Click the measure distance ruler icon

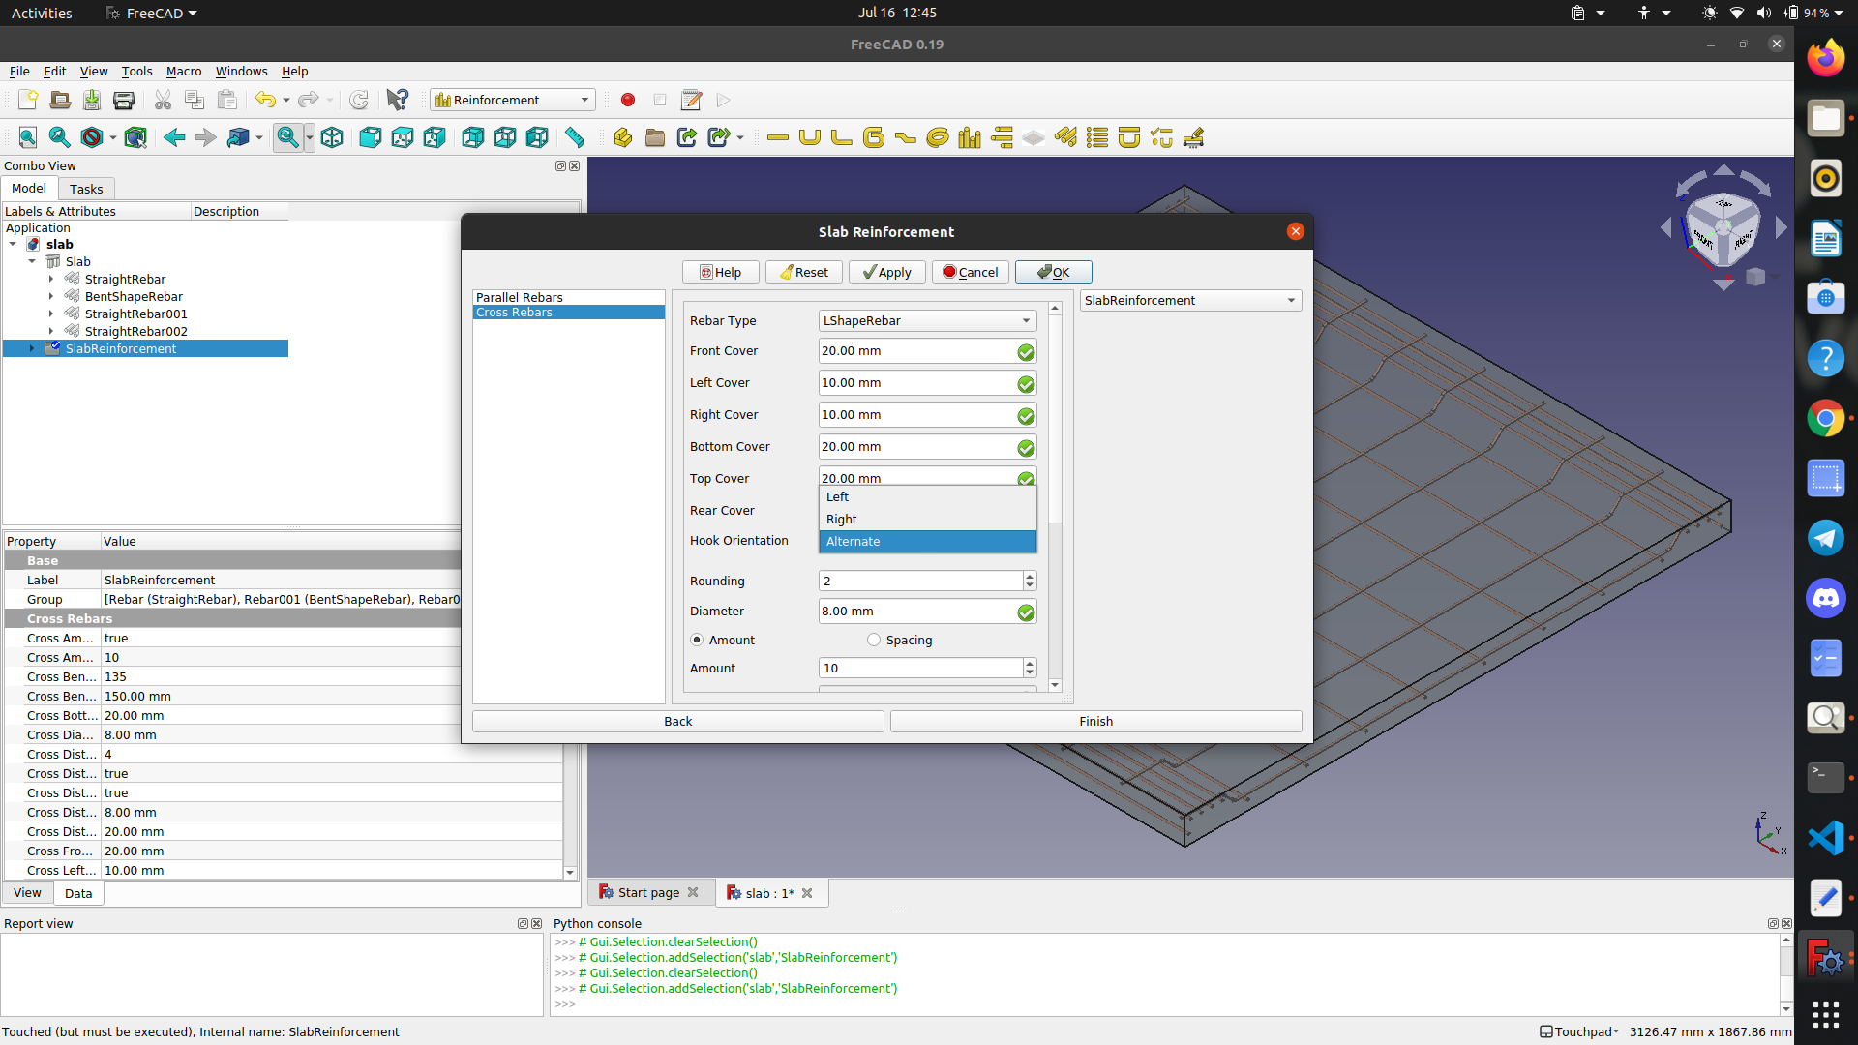[575, 137]
